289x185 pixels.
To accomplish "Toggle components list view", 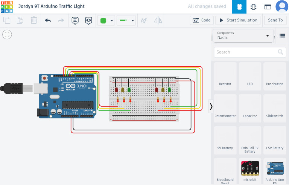I will pyautogui.click(x=282, y=36).
